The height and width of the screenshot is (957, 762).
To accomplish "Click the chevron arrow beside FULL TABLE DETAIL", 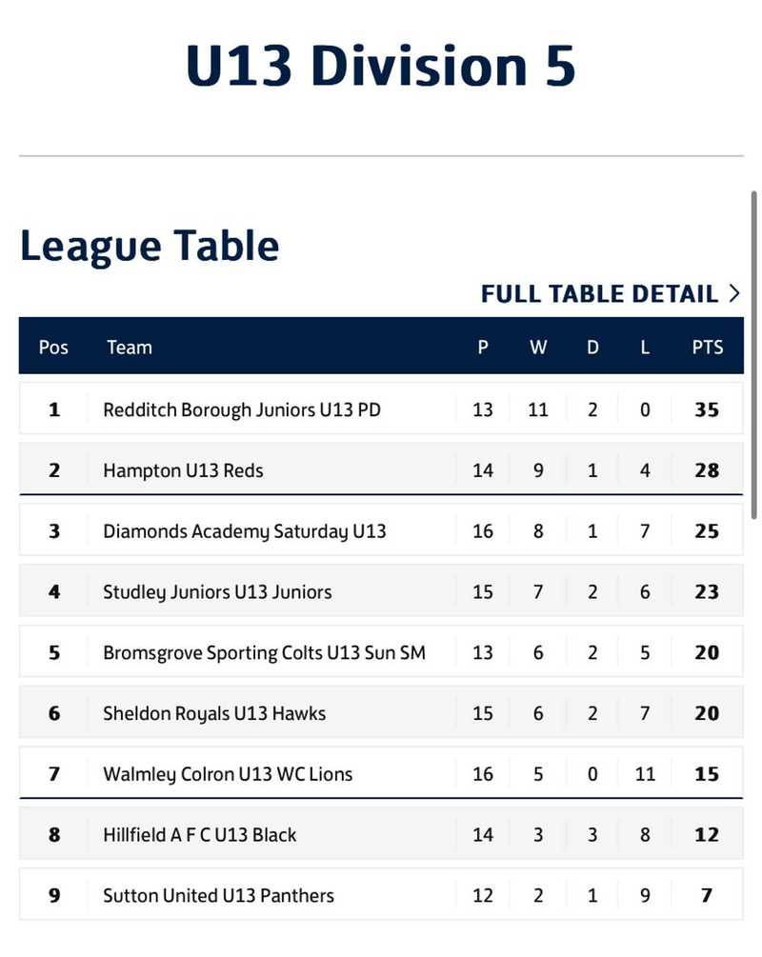I will [x=734, y=294].
